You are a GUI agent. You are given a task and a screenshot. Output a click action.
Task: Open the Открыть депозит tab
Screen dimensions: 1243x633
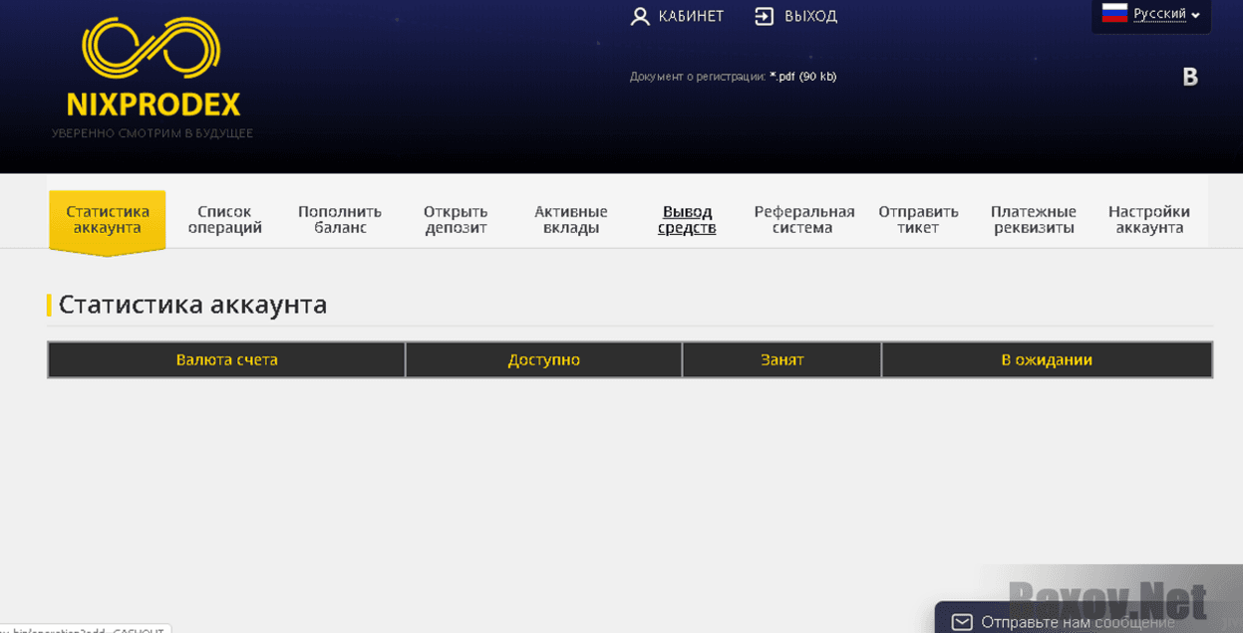point(456,220)
